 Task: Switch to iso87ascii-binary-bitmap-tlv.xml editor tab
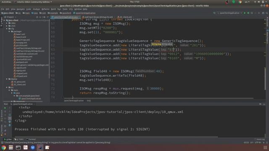(x=98, y=17)
